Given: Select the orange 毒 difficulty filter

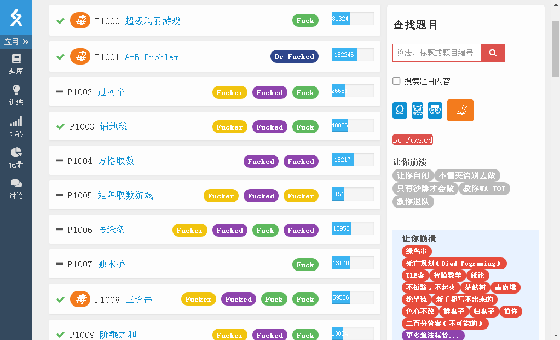Looking at the screenshot, I should [x=460, y=110].
